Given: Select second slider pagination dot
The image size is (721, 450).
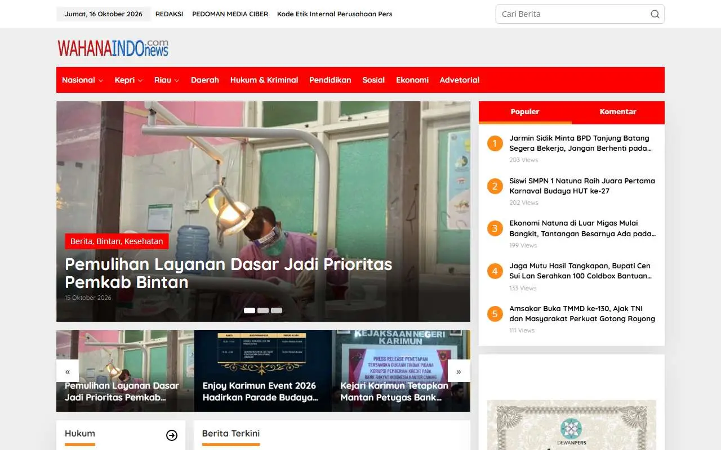Looking at the screenshot, I should pos(263,310).
